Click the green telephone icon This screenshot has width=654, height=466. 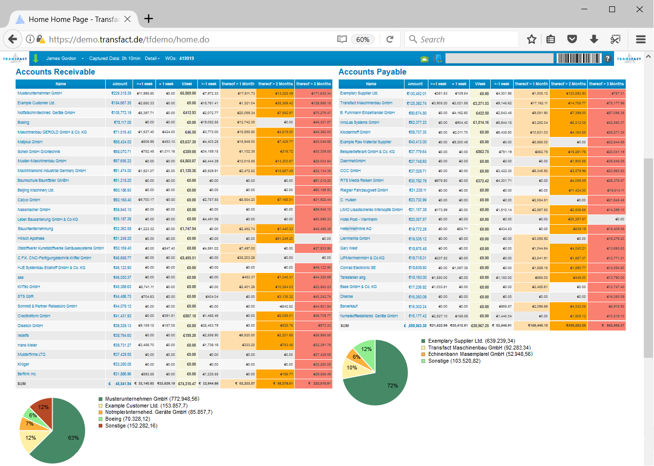[x=424, y=59]
